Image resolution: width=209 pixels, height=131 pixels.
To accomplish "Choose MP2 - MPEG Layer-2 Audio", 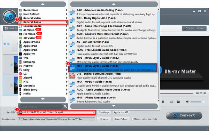I will tap(113, 60).
